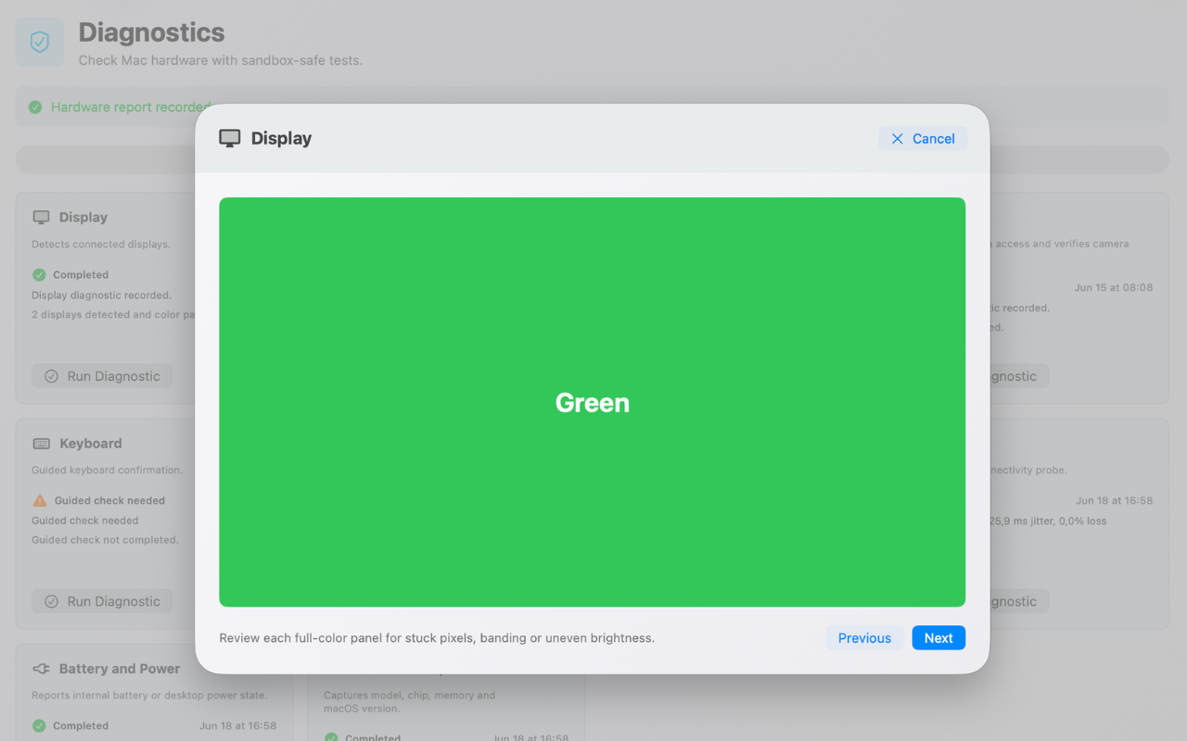Go back to the previous color panel
Viewport: 1187px width, 741px height.
(x=864, y=638)
